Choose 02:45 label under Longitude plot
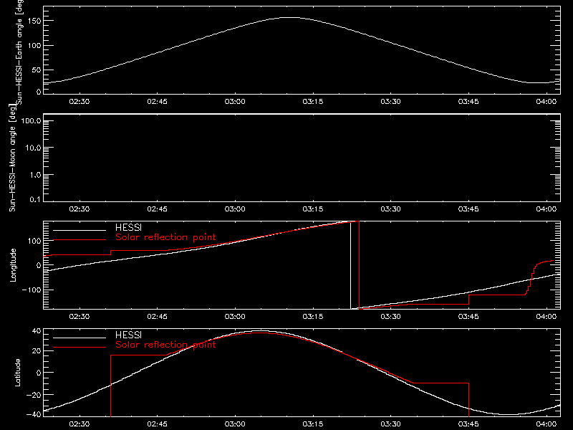This screenshot has width=573, height=430. click(x=157, y=316)
